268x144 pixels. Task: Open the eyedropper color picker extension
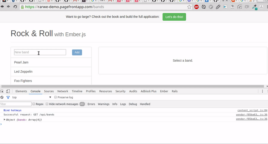pos(255,7)
